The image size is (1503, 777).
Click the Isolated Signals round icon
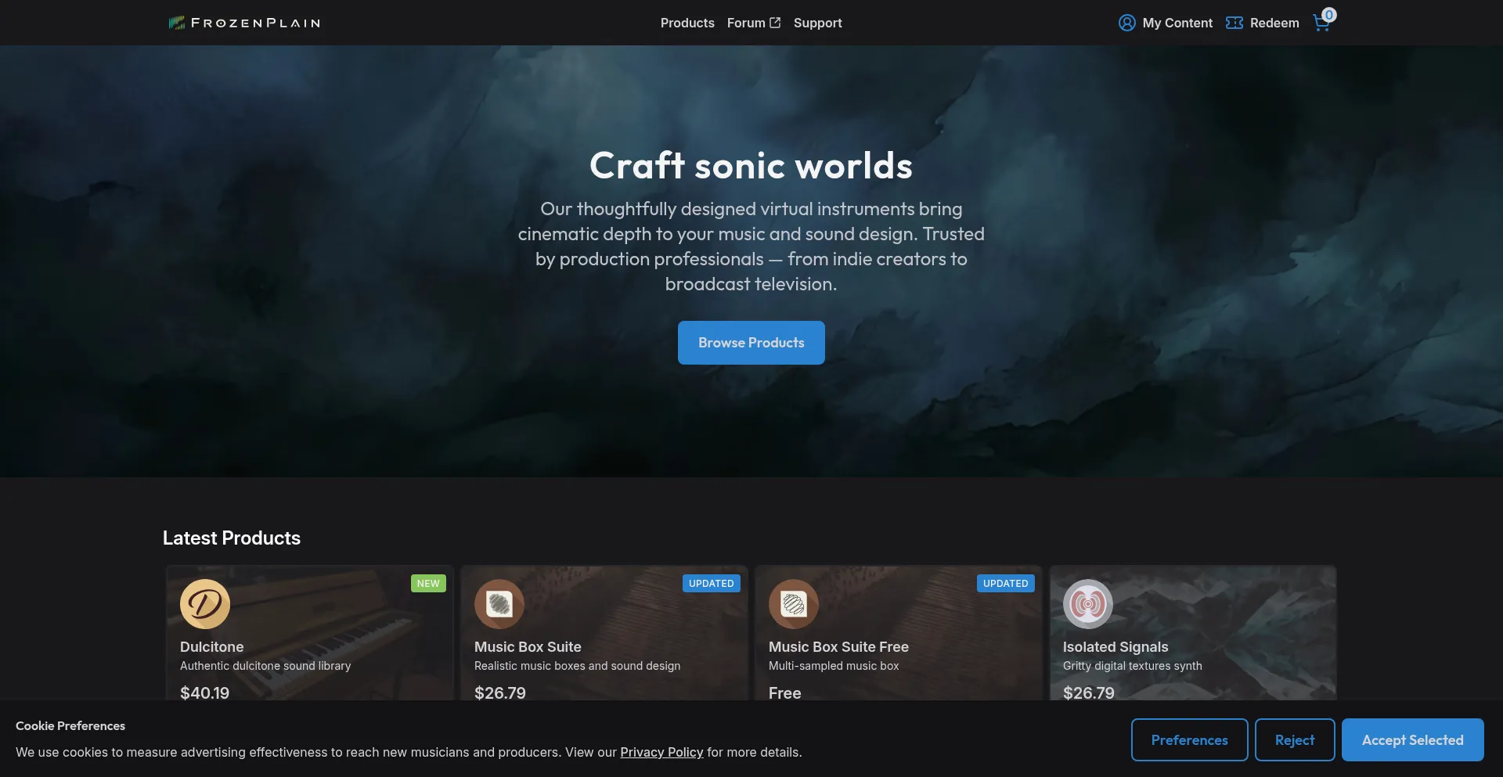tap(1088, 604)
